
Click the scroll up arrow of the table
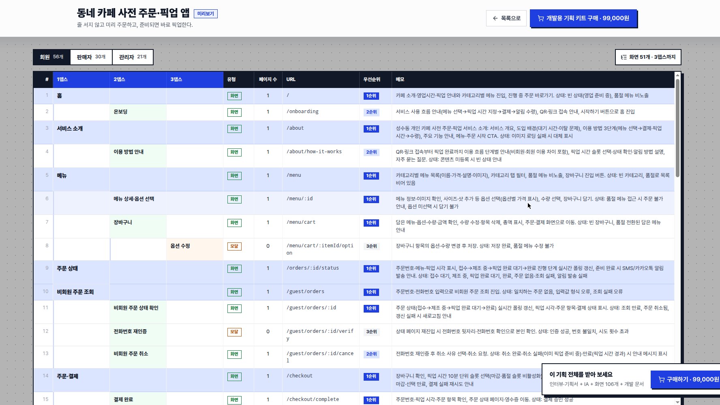click(677, 75)
